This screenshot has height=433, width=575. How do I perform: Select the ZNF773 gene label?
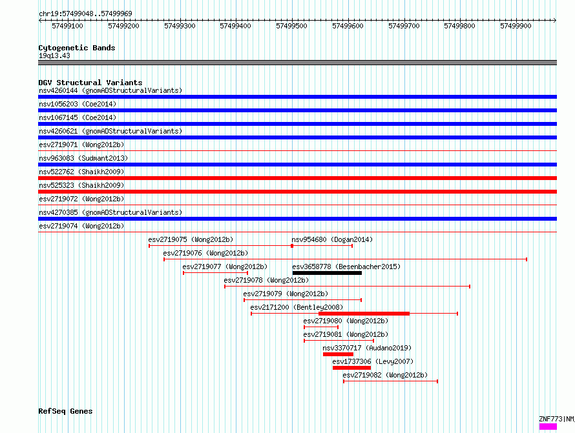556,419
